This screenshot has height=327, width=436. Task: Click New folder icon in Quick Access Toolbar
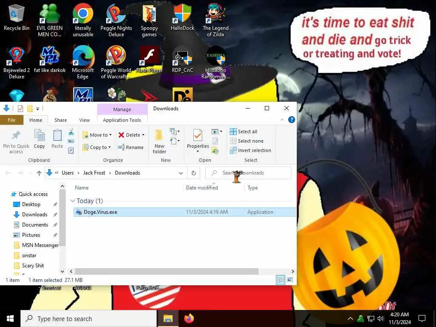point(30,109)
